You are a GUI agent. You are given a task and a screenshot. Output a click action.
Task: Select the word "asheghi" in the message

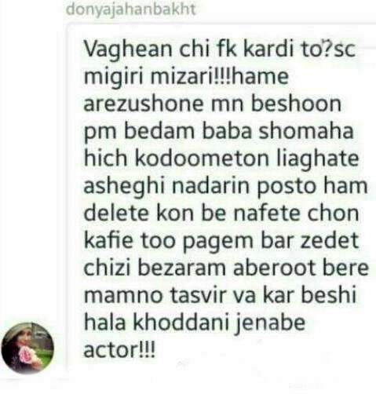coord(124,188)
